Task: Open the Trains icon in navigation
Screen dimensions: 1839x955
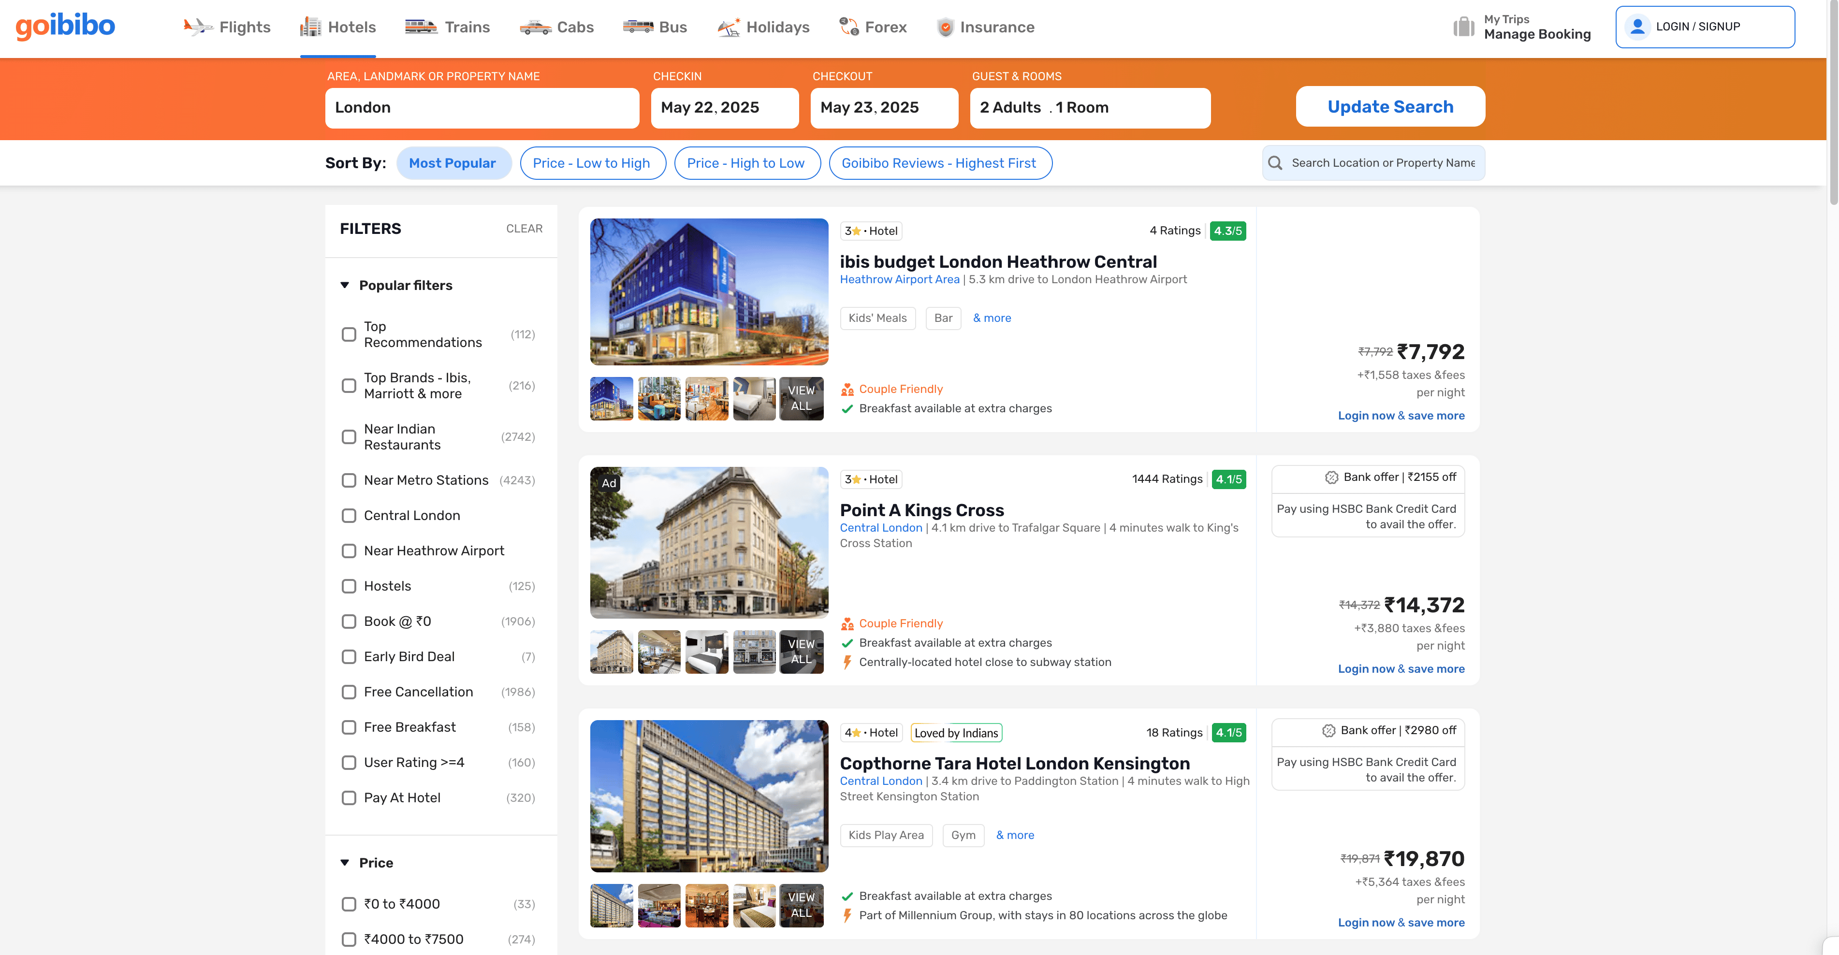Action: tap(421, 27)
